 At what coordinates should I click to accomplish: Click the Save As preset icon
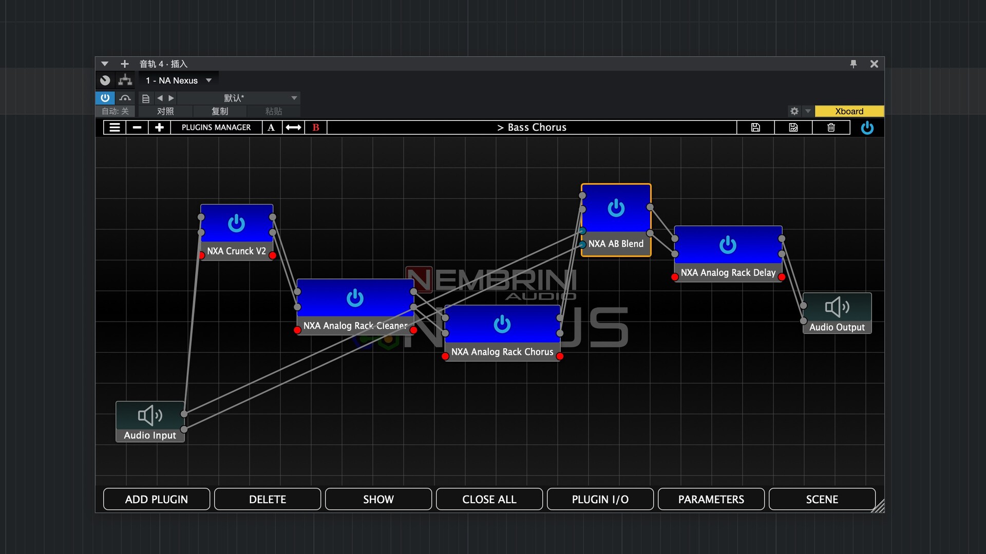[x=793, y=128]
